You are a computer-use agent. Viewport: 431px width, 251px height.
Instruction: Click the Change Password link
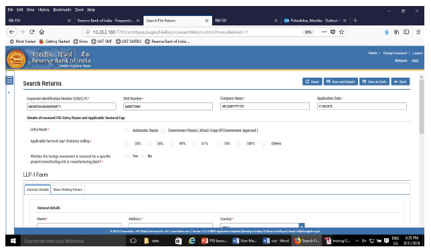point(395,53)
